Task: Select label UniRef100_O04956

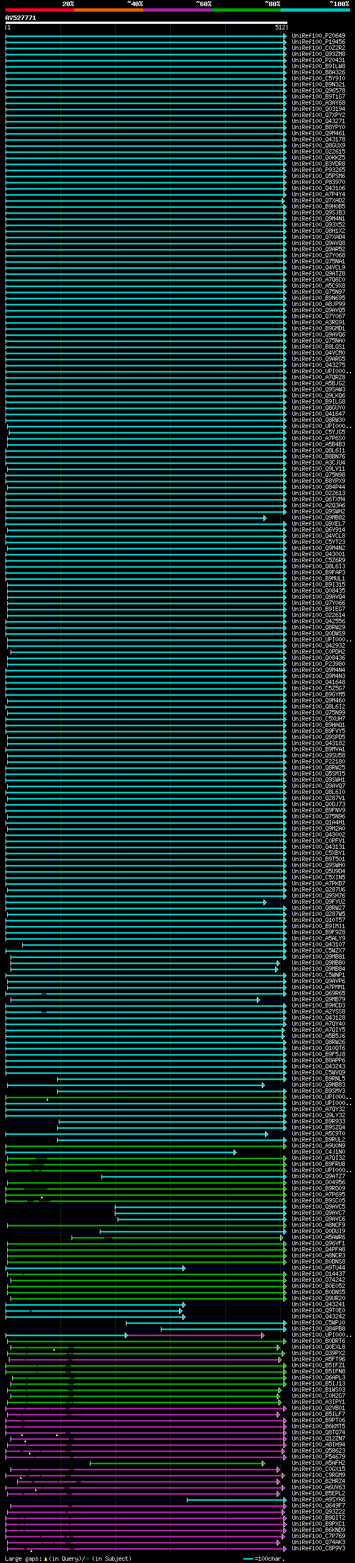Action: tap(318, 1182)
